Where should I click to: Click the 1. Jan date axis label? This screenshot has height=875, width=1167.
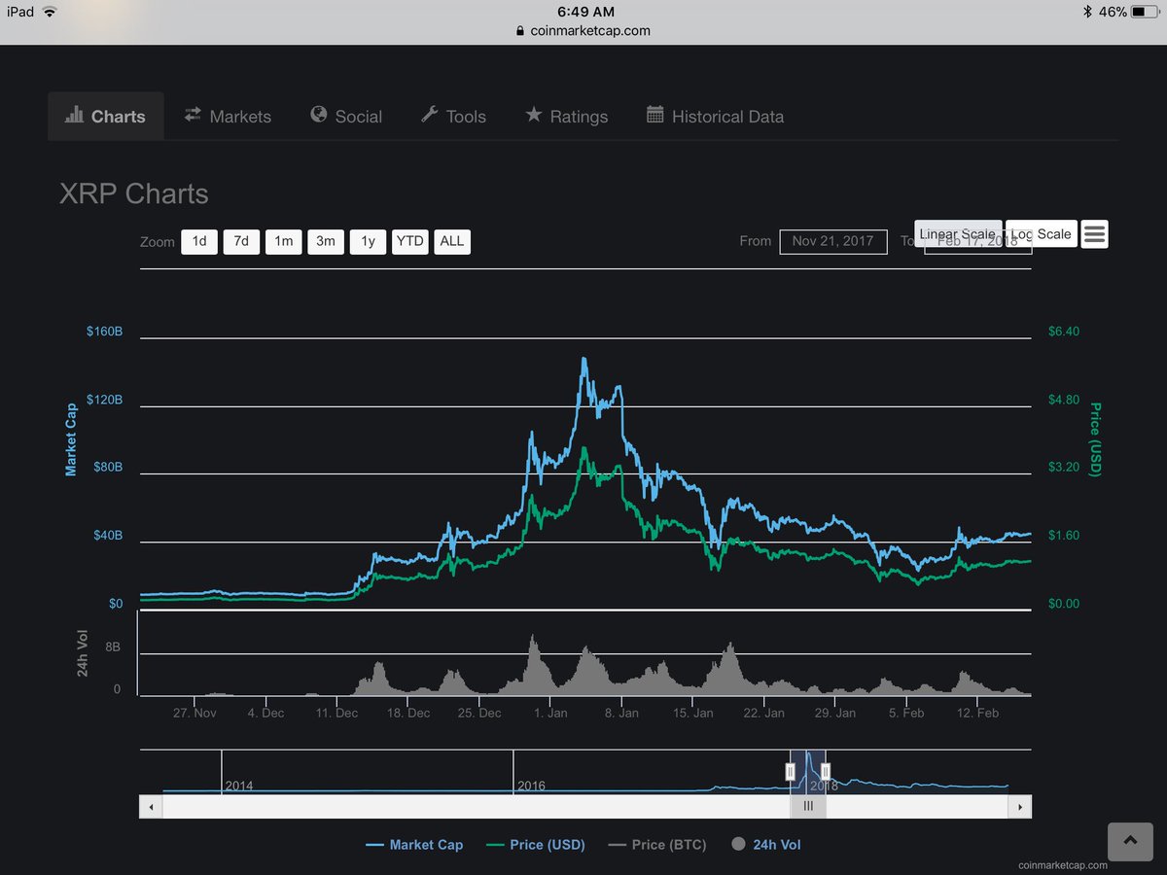(x=549, y=713)
